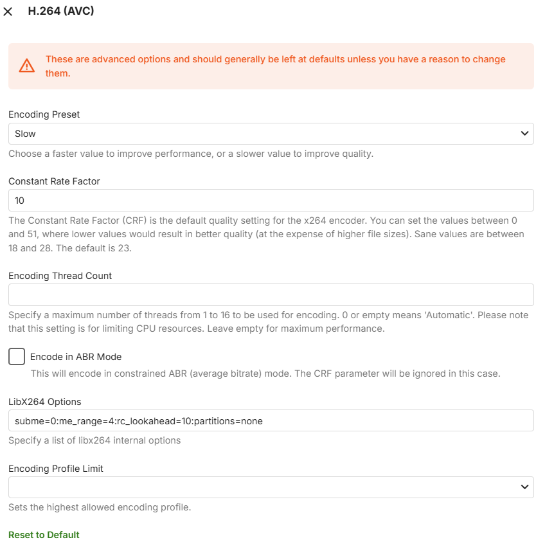
Task: Click the H.264 (AVC) panel title
Action: pos(61,11)
